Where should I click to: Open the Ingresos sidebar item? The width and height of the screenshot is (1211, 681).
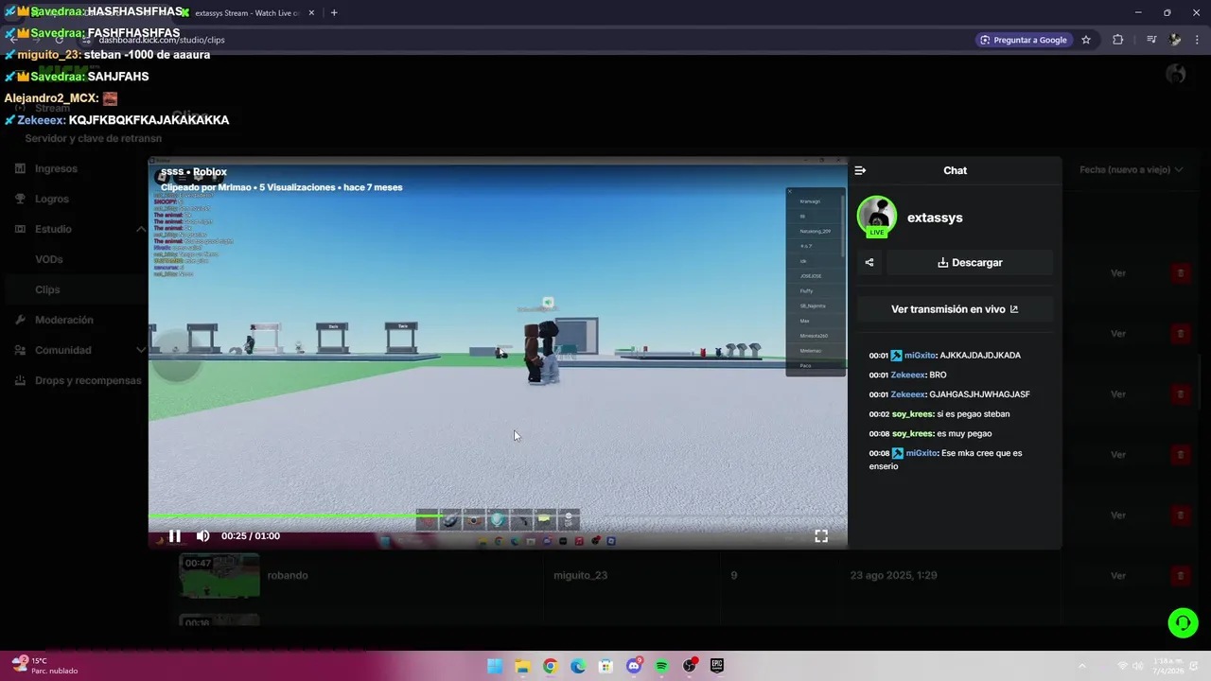coord(56,168)
